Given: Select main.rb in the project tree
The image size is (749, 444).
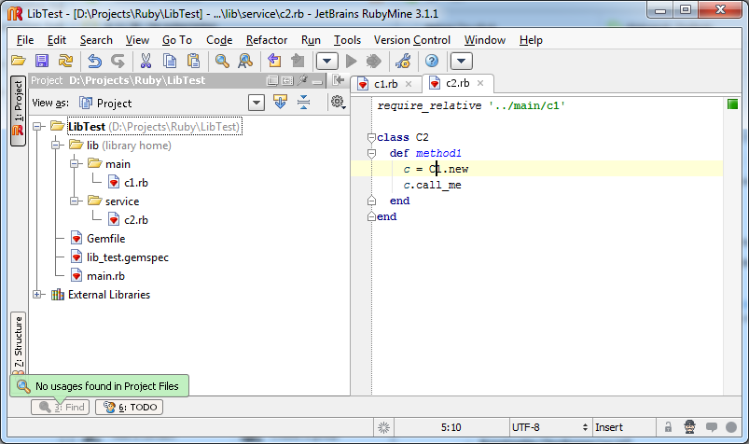Looking at the screenshot, I should coord(105,276).
